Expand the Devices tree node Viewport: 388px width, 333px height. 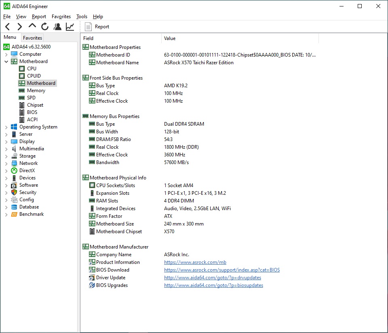(x=6, y=178)
